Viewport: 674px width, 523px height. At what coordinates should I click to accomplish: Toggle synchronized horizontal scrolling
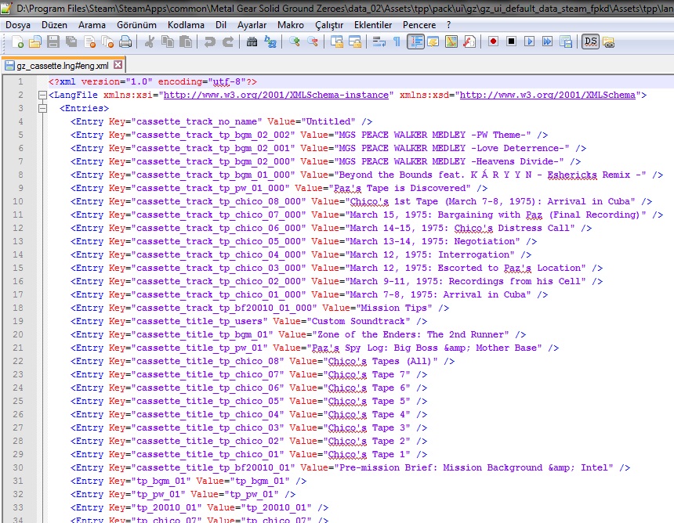(354, 41)
